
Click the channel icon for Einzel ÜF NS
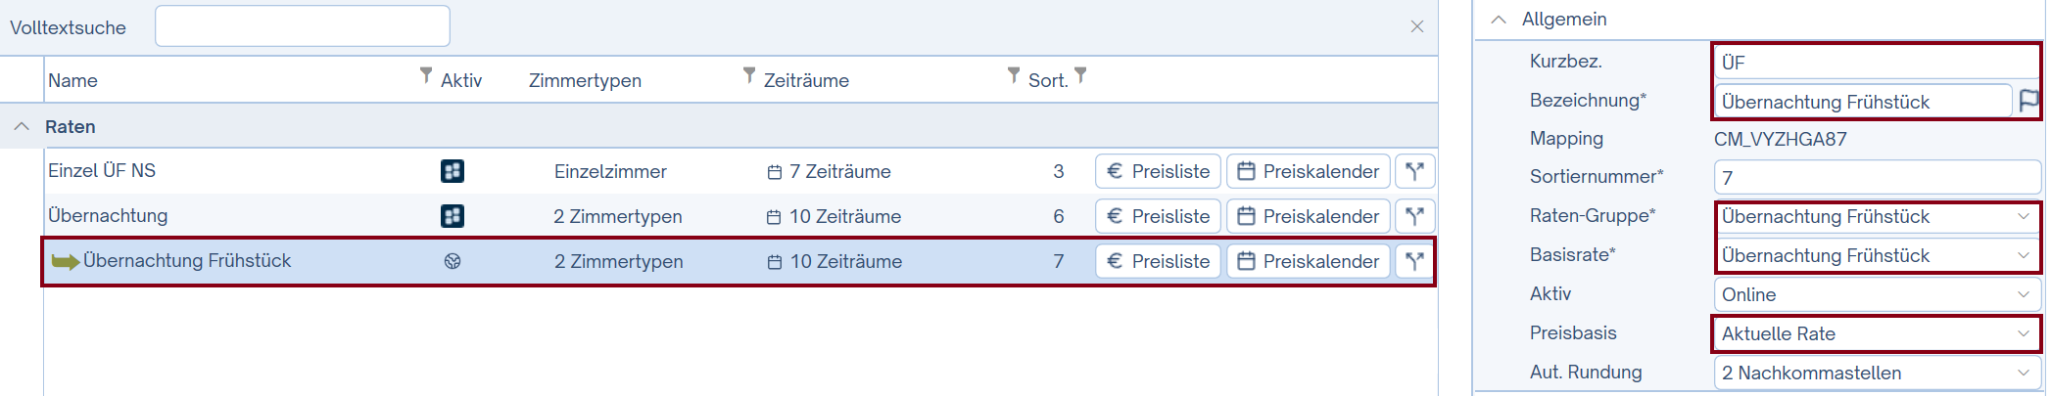click(452, 171)
